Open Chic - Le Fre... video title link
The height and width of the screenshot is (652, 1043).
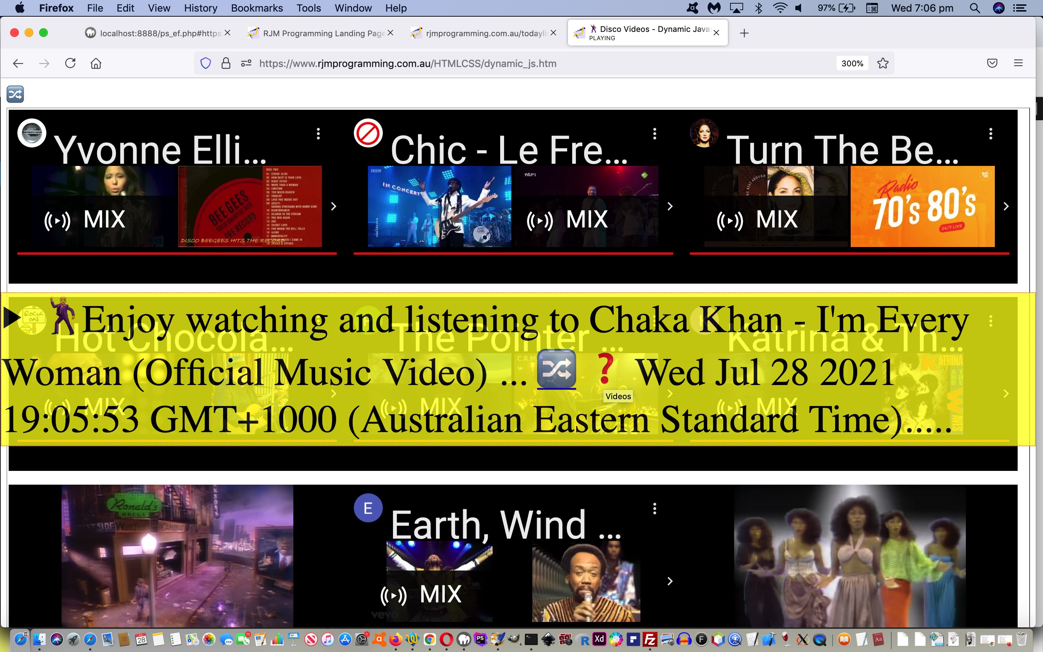(x=509, y=149)
